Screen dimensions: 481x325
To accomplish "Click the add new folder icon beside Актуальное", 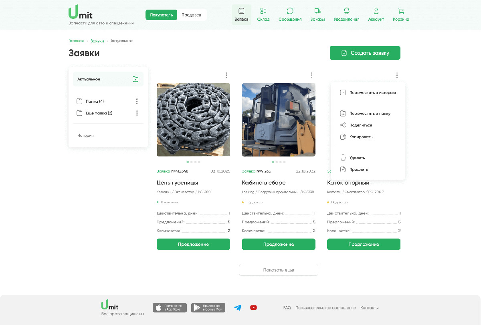I will click(x=135, y=79).
